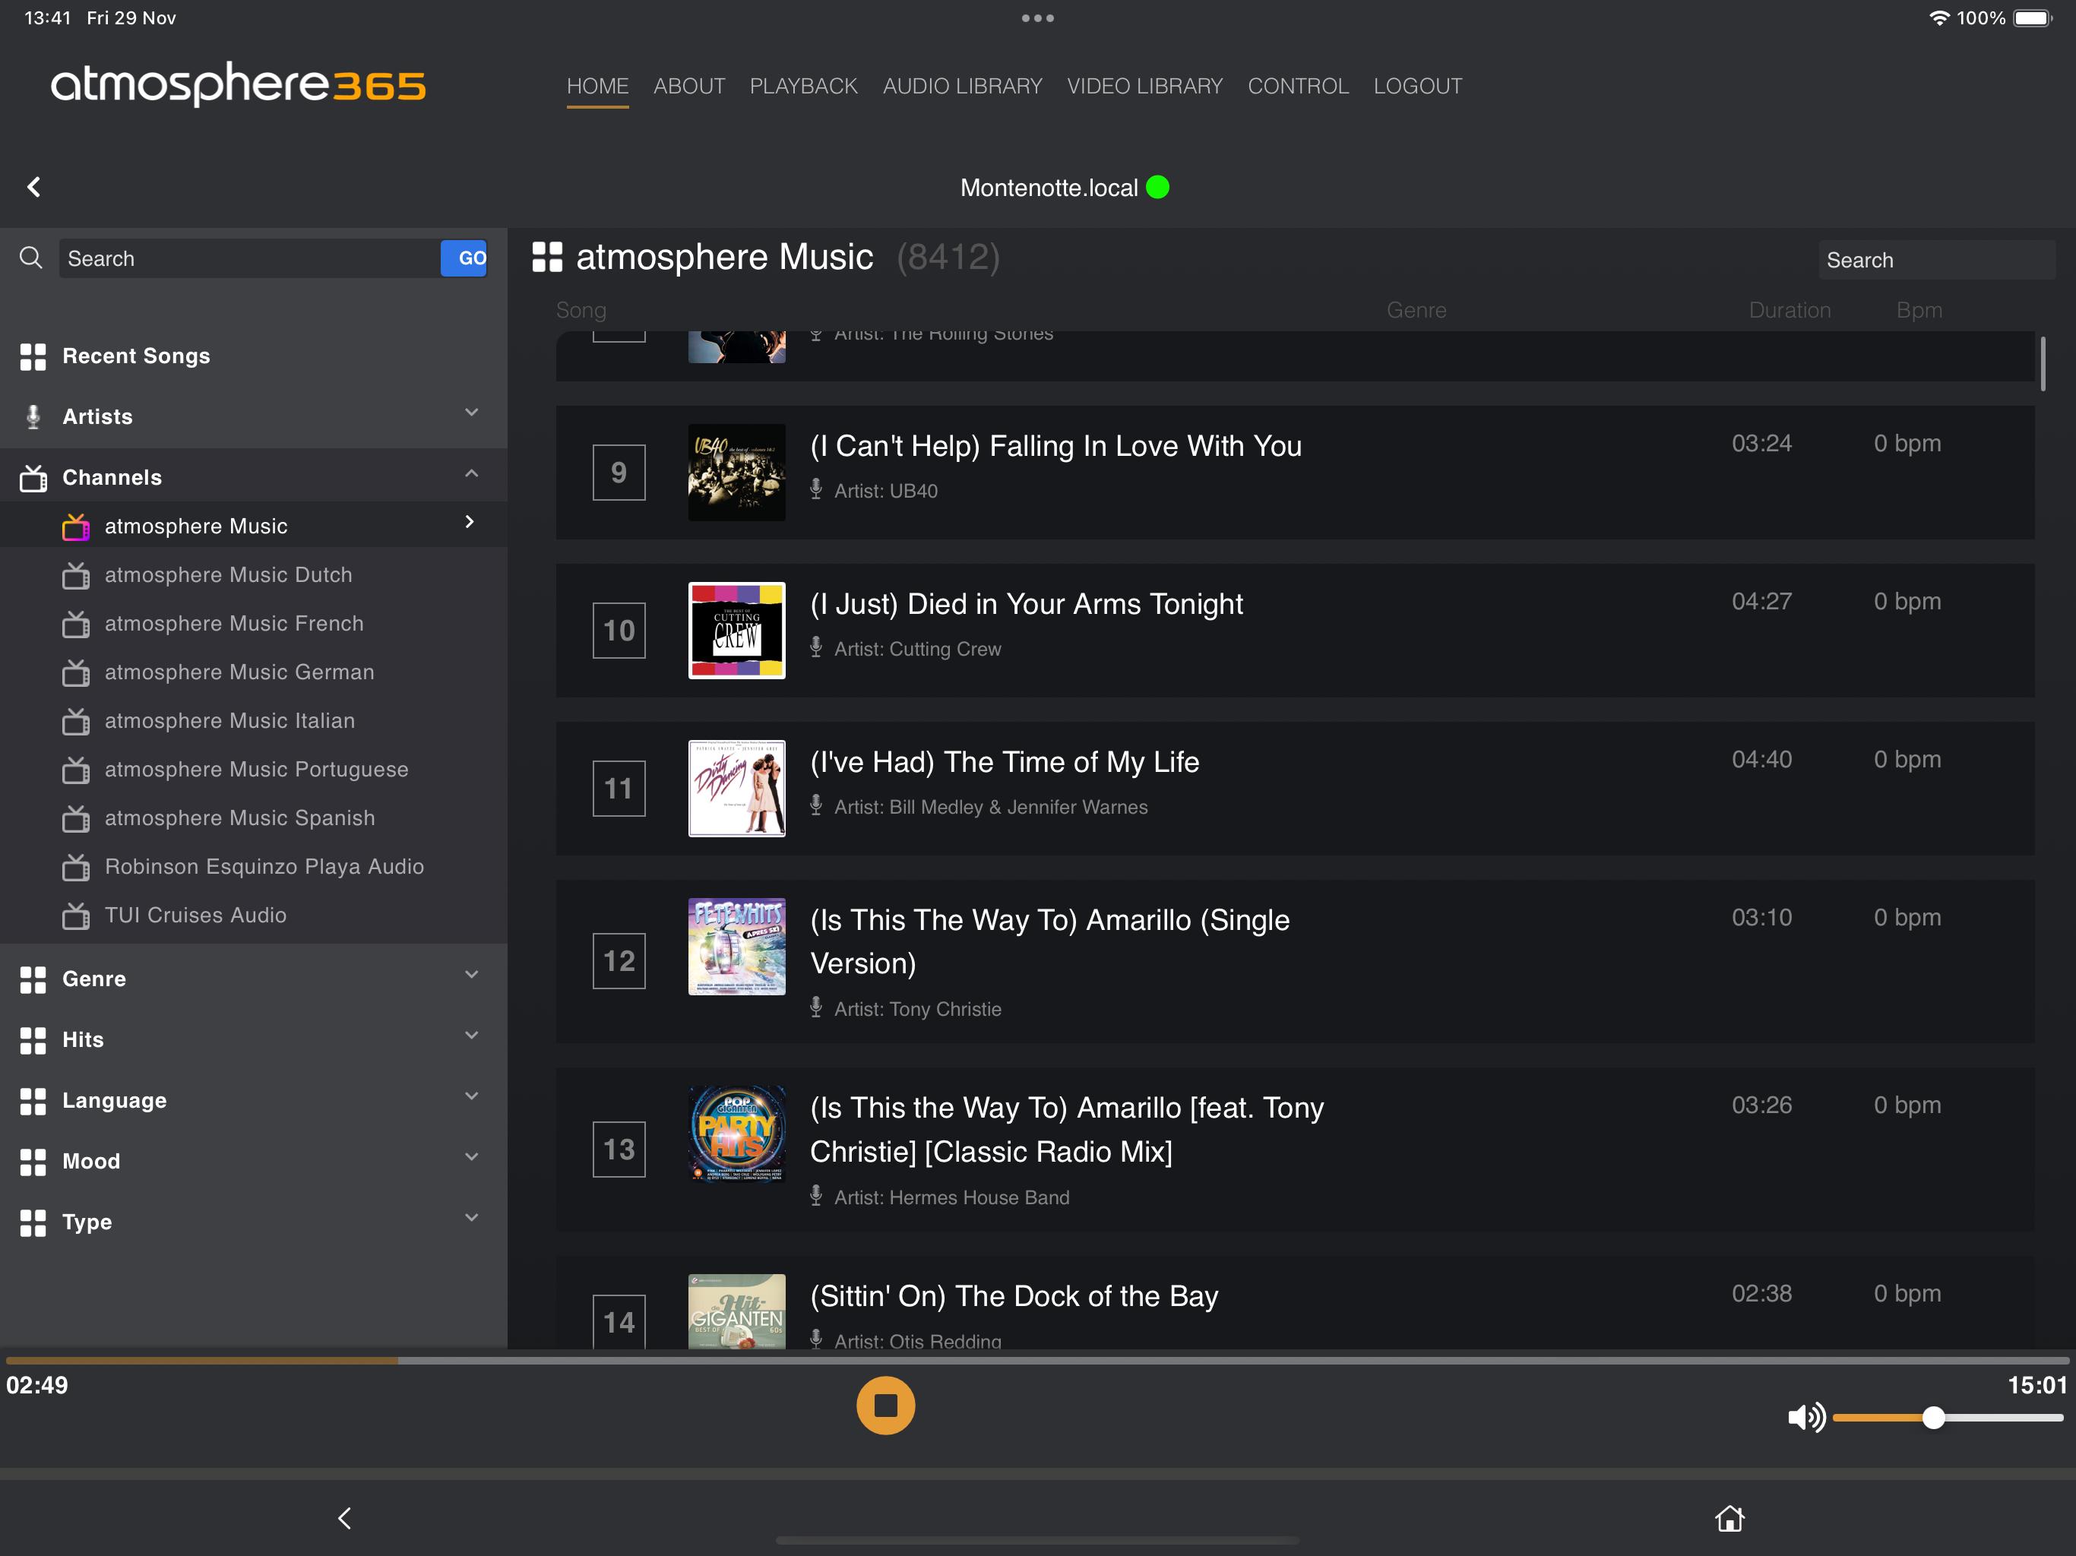The image size is (2076, 1556).
Task: Expand the Type section chevron
Action: (471, 1218)
